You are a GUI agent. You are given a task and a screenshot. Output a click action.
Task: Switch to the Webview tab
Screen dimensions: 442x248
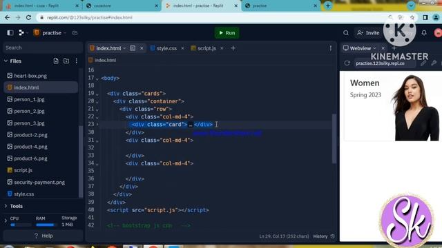pyautogui.click(x=359, y=48)
